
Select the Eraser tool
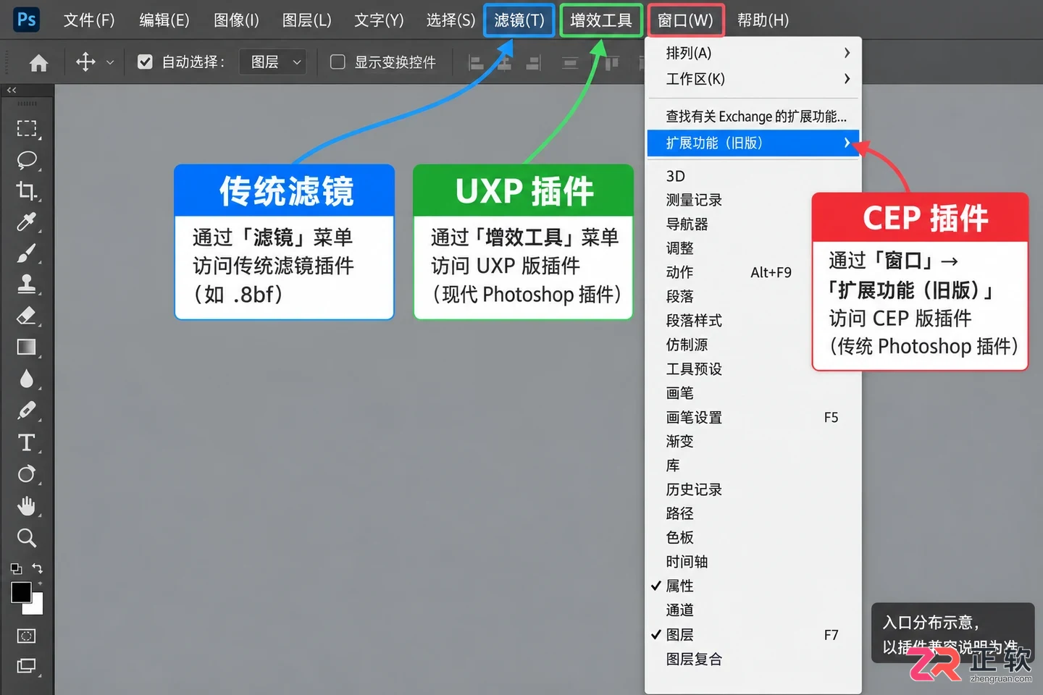(27, 316)
